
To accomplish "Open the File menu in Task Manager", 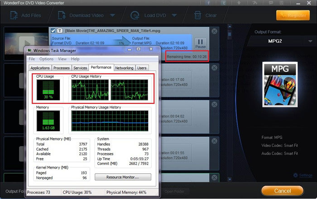I will pos(32,59).
